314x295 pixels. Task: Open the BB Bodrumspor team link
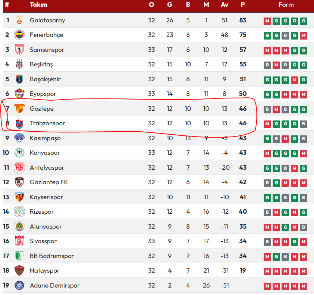coord(52,256)
